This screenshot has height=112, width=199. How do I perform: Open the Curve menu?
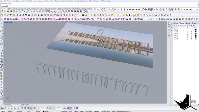(x=13, y=1)
